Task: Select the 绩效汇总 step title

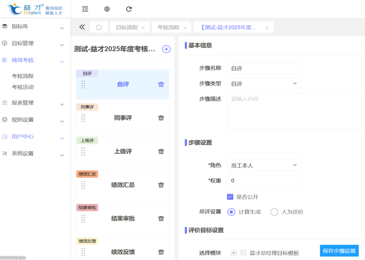Action: click(x=123, y=185)
